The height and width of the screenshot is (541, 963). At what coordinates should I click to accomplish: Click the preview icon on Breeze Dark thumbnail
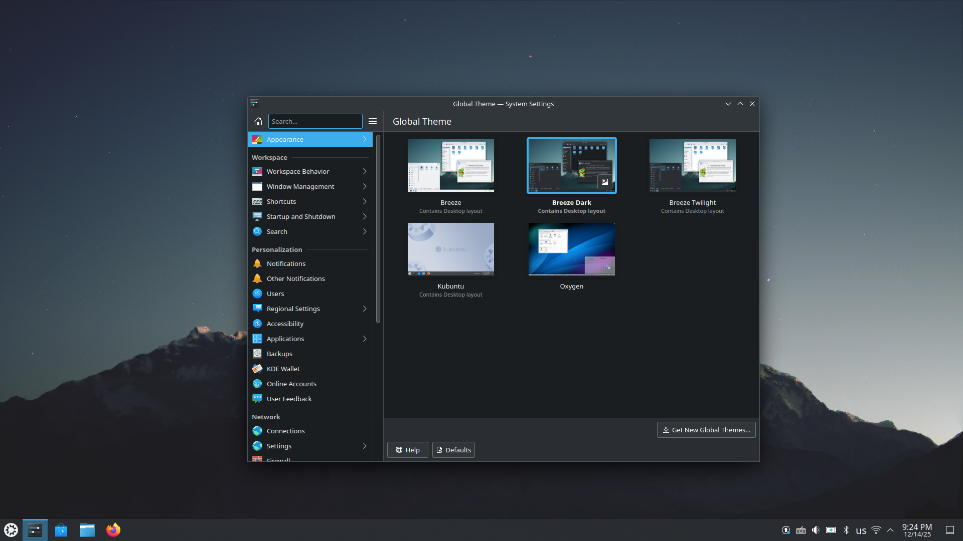click(605, 182)
